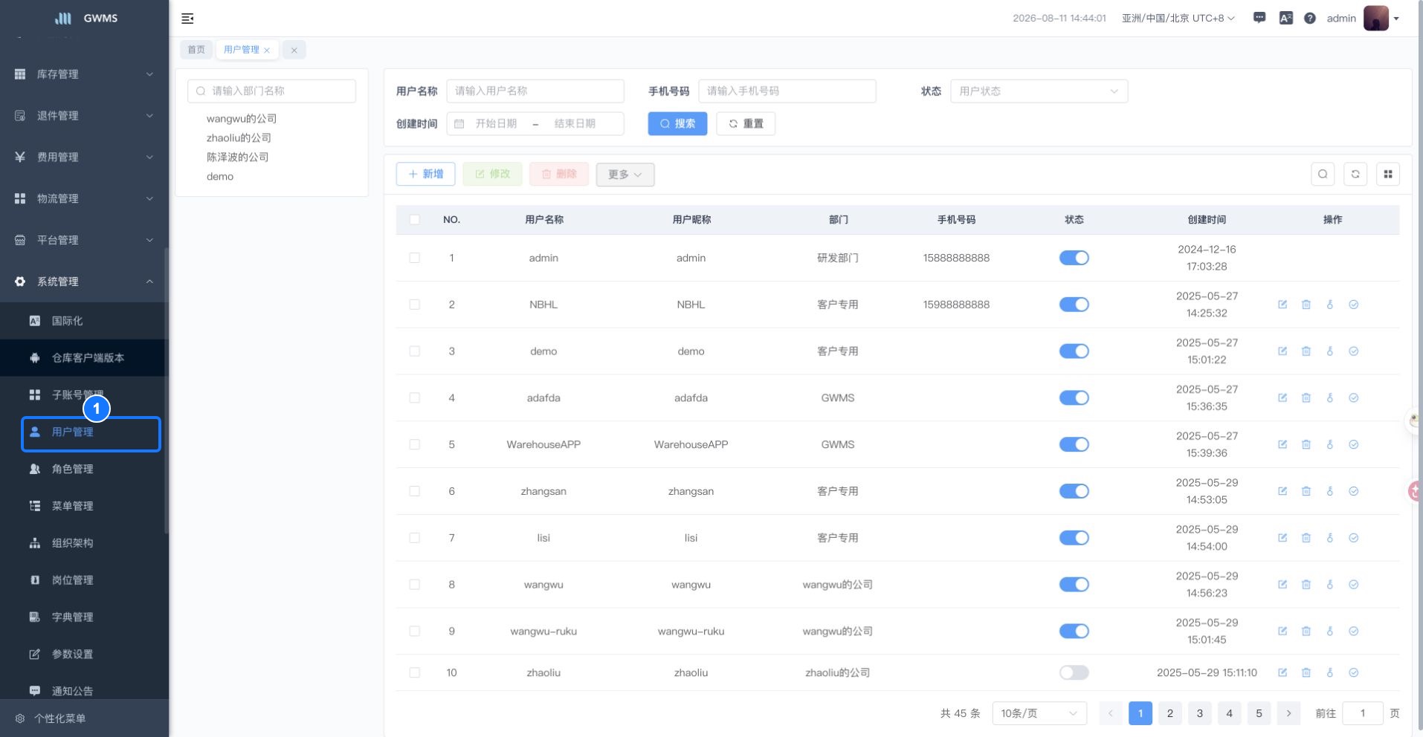Collapse the sidebar with the hamburger icon
The height and width of the screenshot is (737, 1423).
point(187,19)
